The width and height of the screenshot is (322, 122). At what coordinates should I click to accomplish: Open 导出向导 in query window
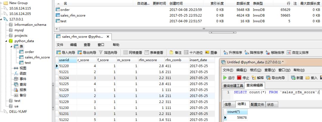[275, 78]
